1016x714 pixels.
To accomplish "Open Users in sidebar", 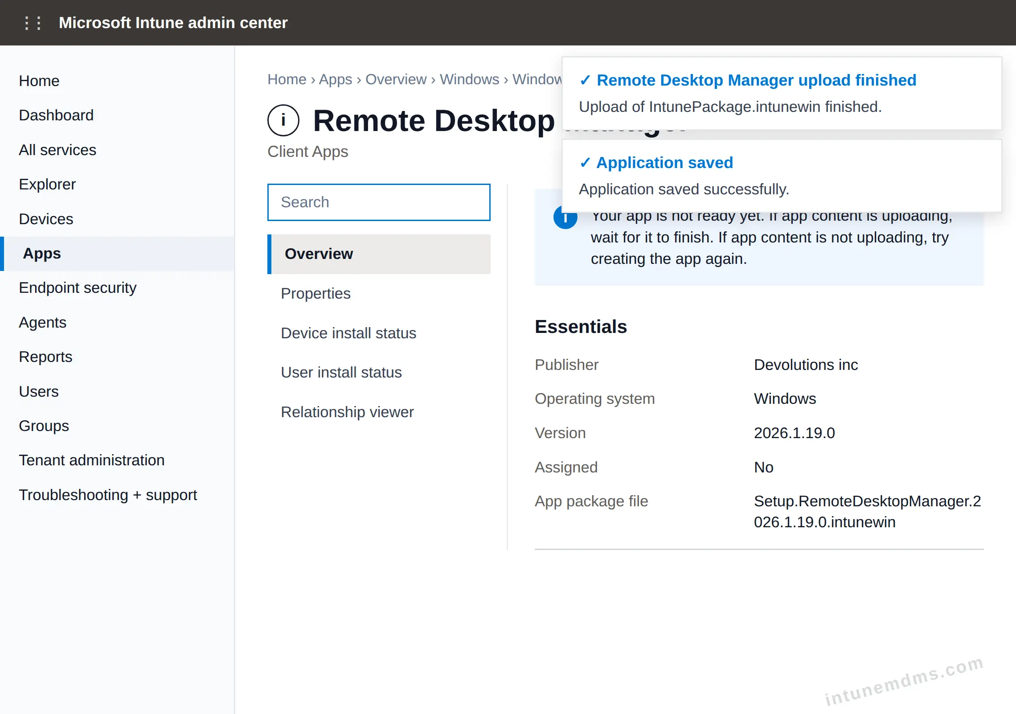I will tap(39, 392).
